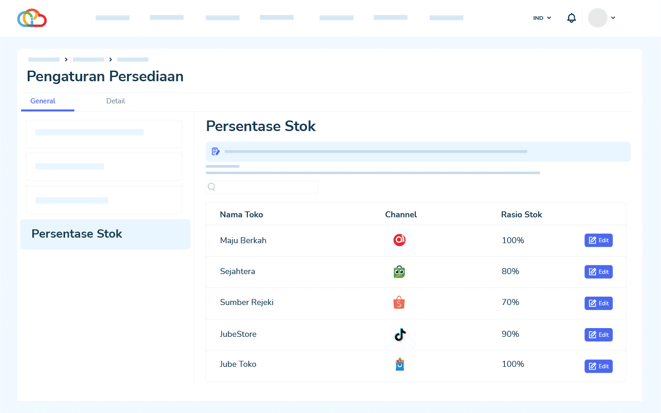Focus the store search field
The image size is (661, 413).
click(x=265, y=187)
